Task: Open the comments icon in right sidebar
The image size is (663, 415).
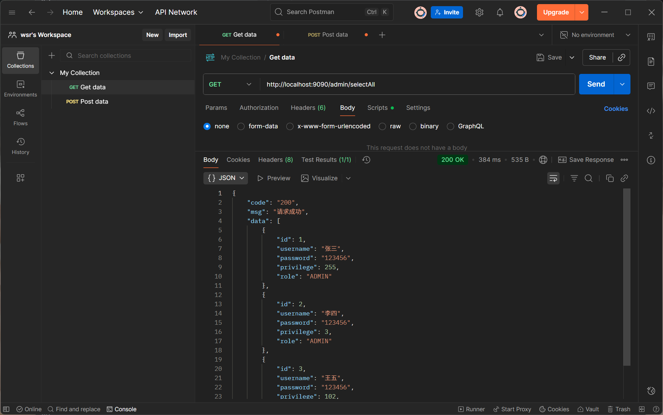Action: click(651, 86)
